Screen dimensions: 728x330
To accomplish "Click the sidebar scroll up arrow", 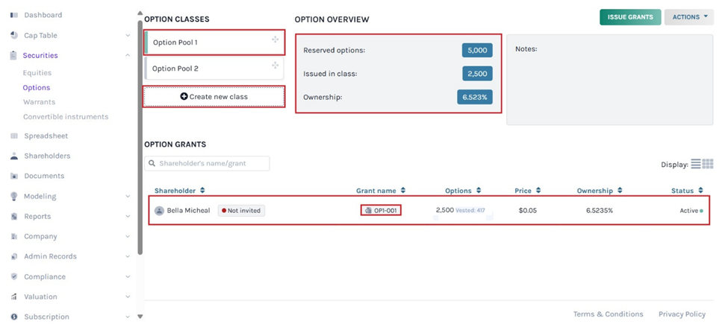I will click(140, 13).
